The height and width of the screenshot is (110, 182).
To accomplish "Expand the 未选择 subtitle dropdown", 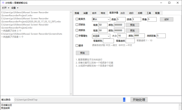I will point(101,36).
